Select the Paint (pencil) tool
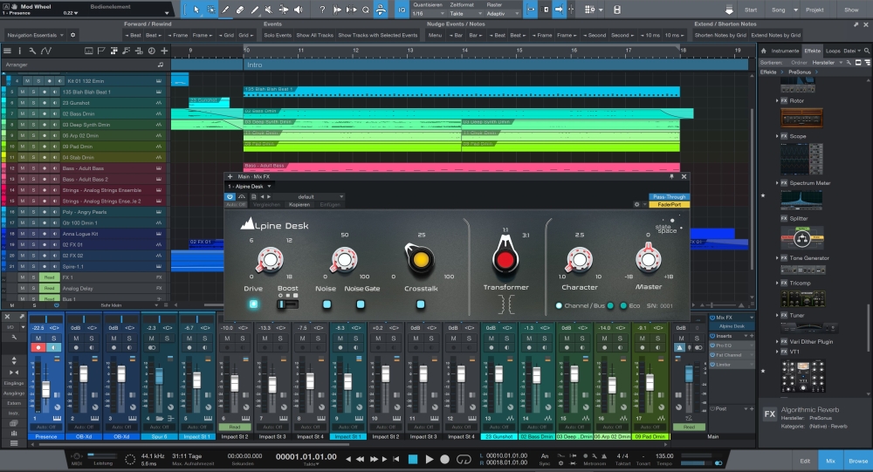Screen dimensions: 873x472 254,10
